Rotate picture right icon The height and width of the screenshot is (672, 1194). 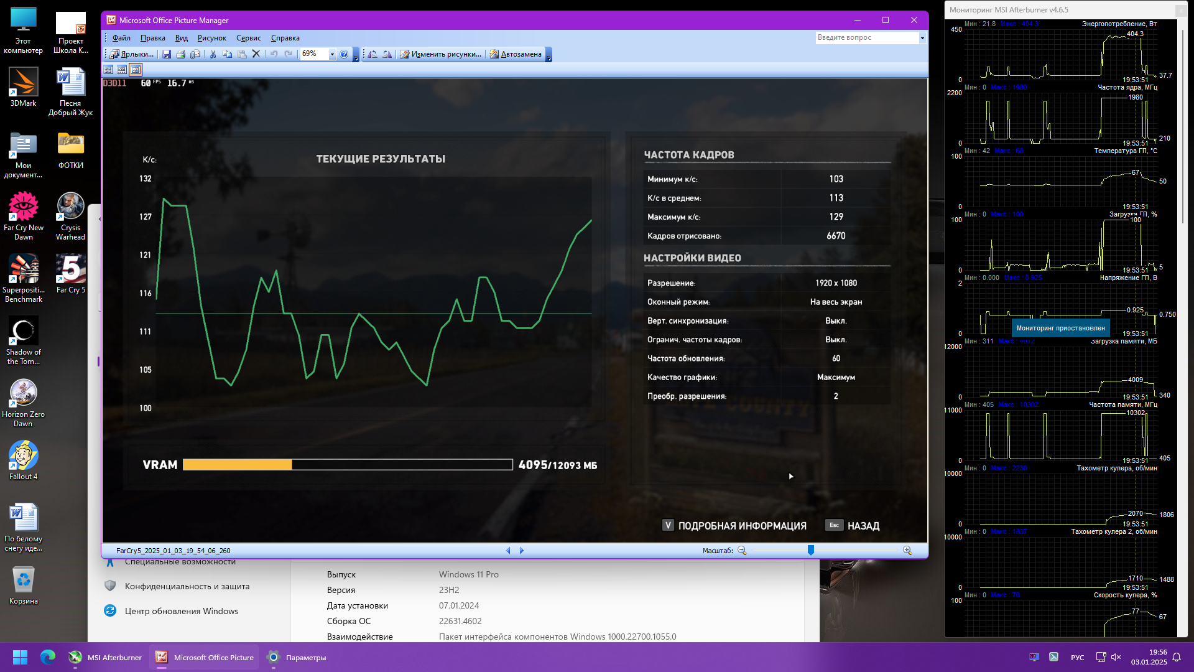[387, 54]
